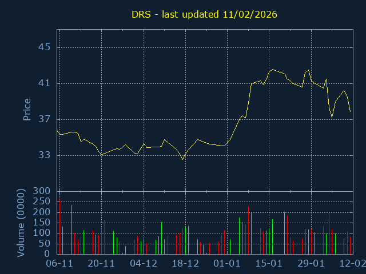Pick the 06-11 date on x-axis
Image resolution: width=366 pixels, height=274 pixels.
(59, 264)
